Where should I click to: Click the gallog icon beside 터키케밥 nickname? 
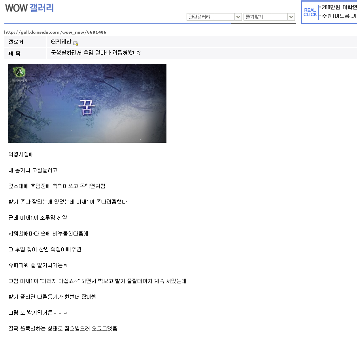[76, 43]
